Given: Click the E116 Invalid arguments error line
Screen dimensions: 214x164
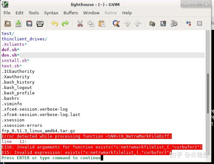Looking at the screenshot, I should 102,147.
